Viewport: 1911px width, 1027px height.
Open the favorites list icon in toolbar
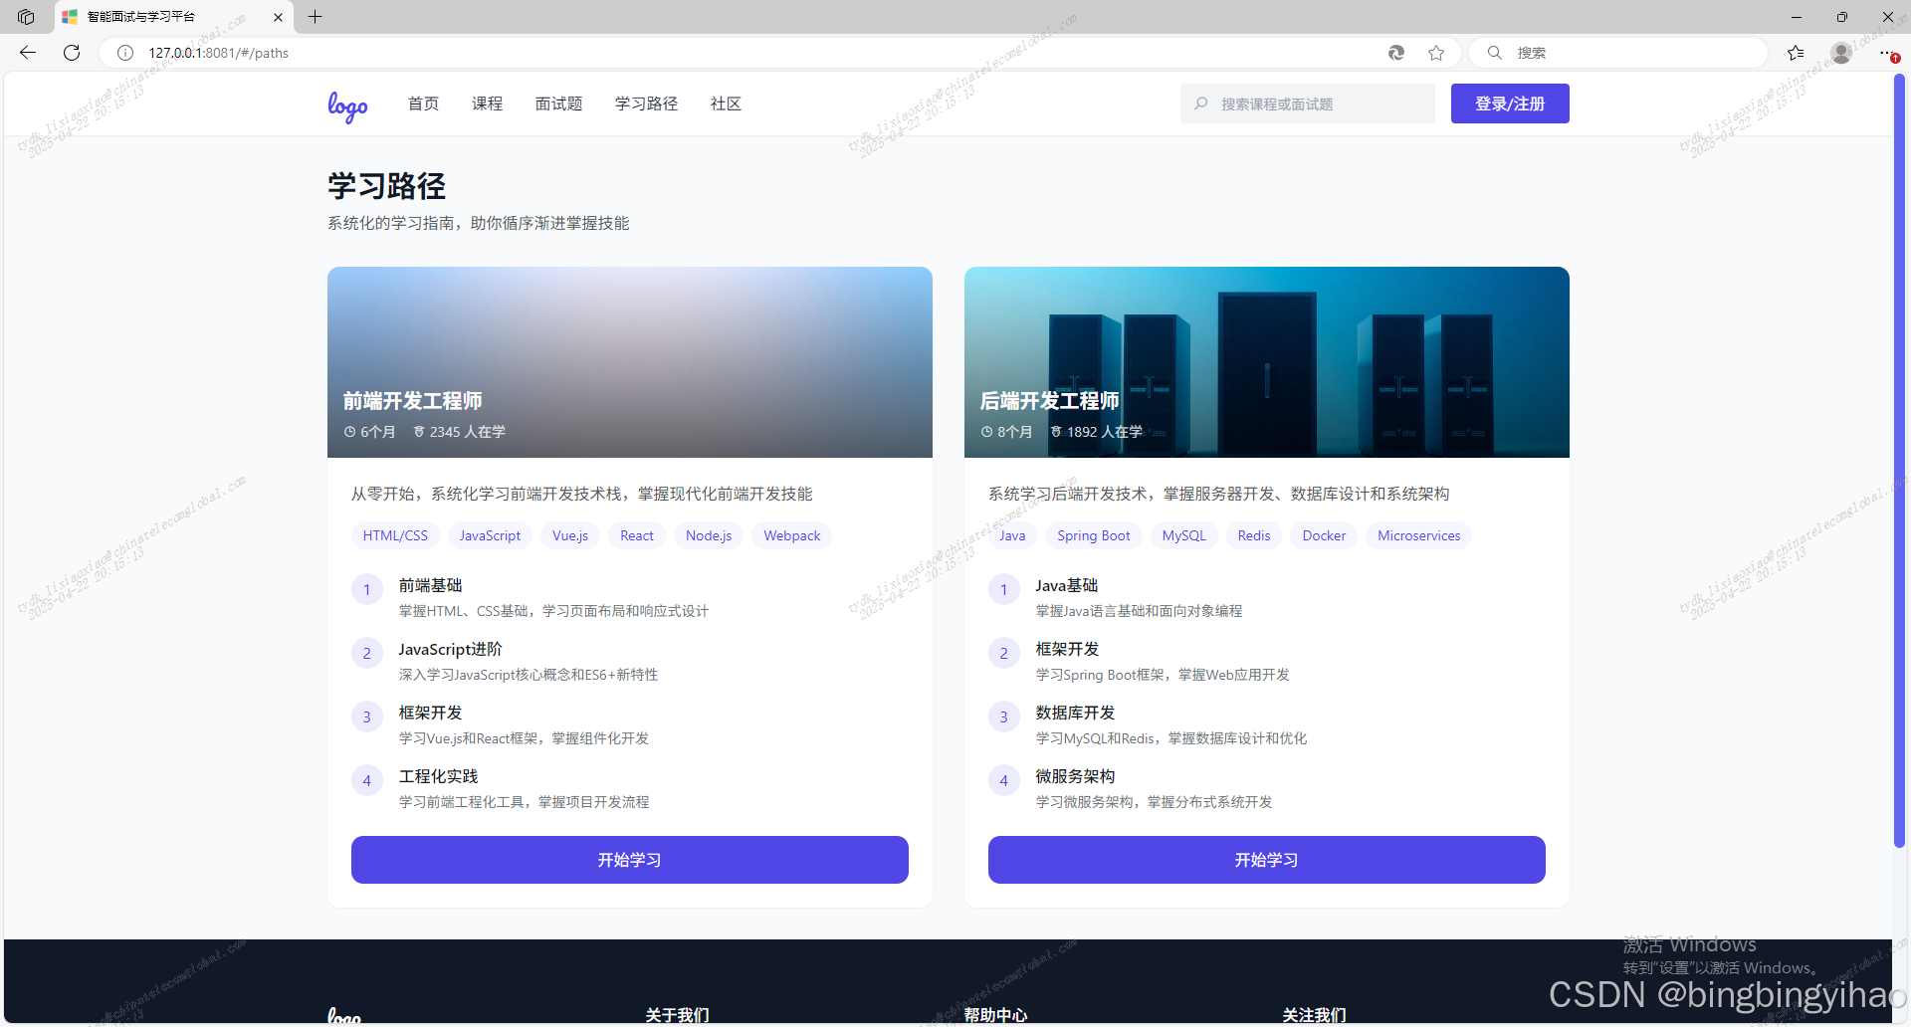(x=1796, y=53)
